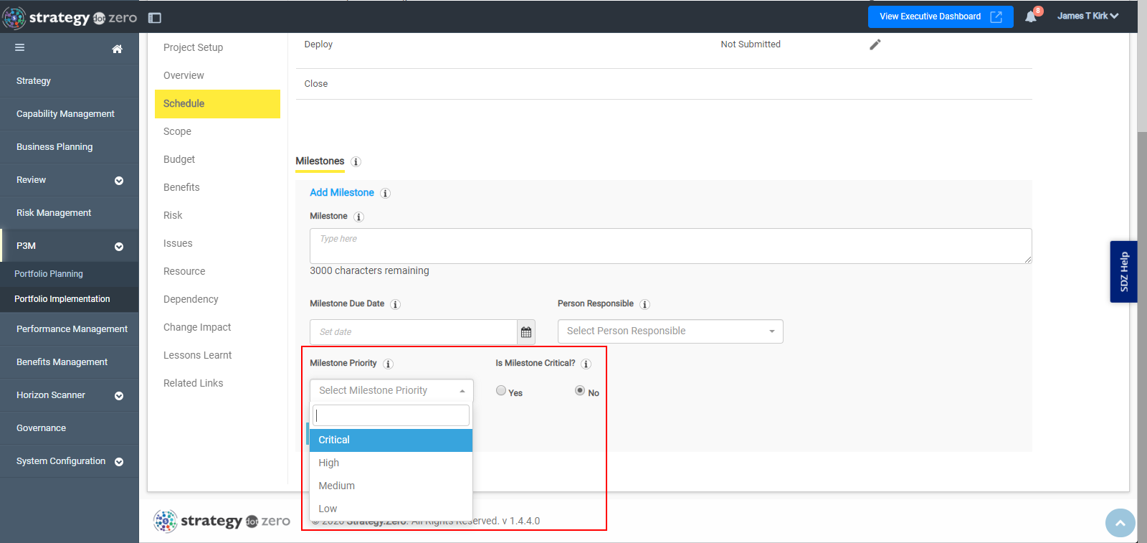
Task: Show info for Milestone Due Date
Action: point(396,305)
